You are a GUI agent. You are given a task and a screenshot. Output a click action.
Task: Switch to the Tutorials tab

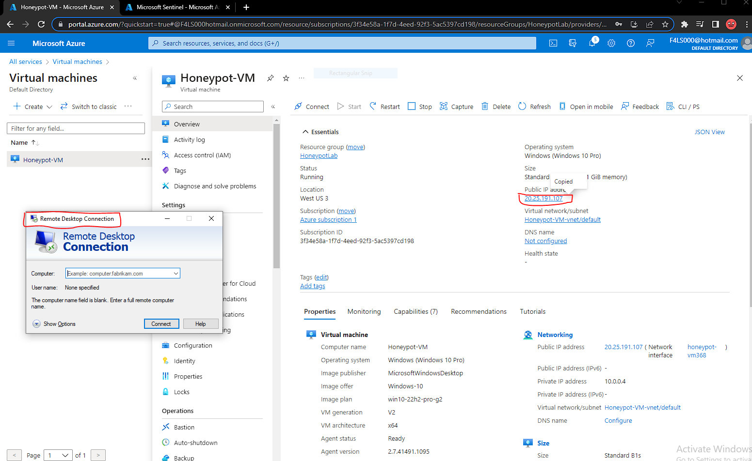(x=532, y=311)
